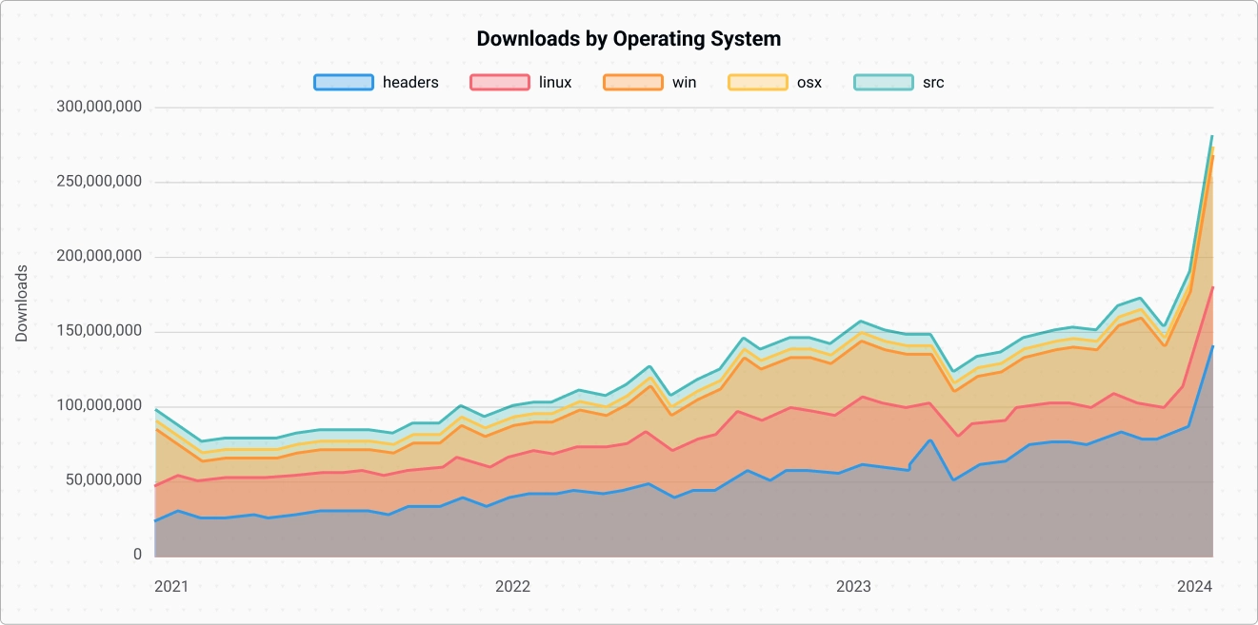
Task: Click the 2021 x-axis label
Action: click(x=171, y=587)
